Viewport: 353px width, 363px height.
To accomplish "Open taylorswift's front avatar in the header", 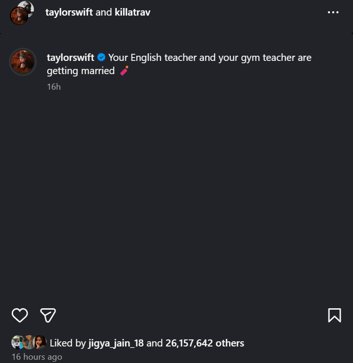I will (19, 16).
